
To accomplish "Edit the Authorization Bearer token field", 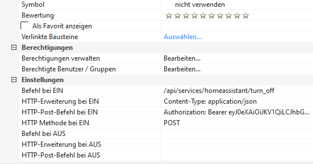I will (236, 112).
